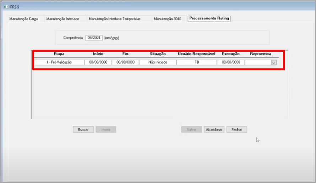316x183 pixels.
Task: Select the '1 - Pré-Validação' cell
Action: (59, 62)
